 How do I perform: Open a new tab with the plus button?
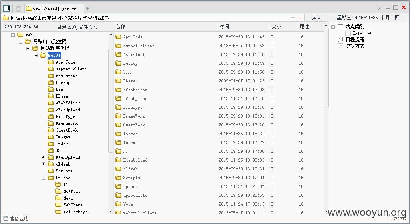click(x=88, y=9)
